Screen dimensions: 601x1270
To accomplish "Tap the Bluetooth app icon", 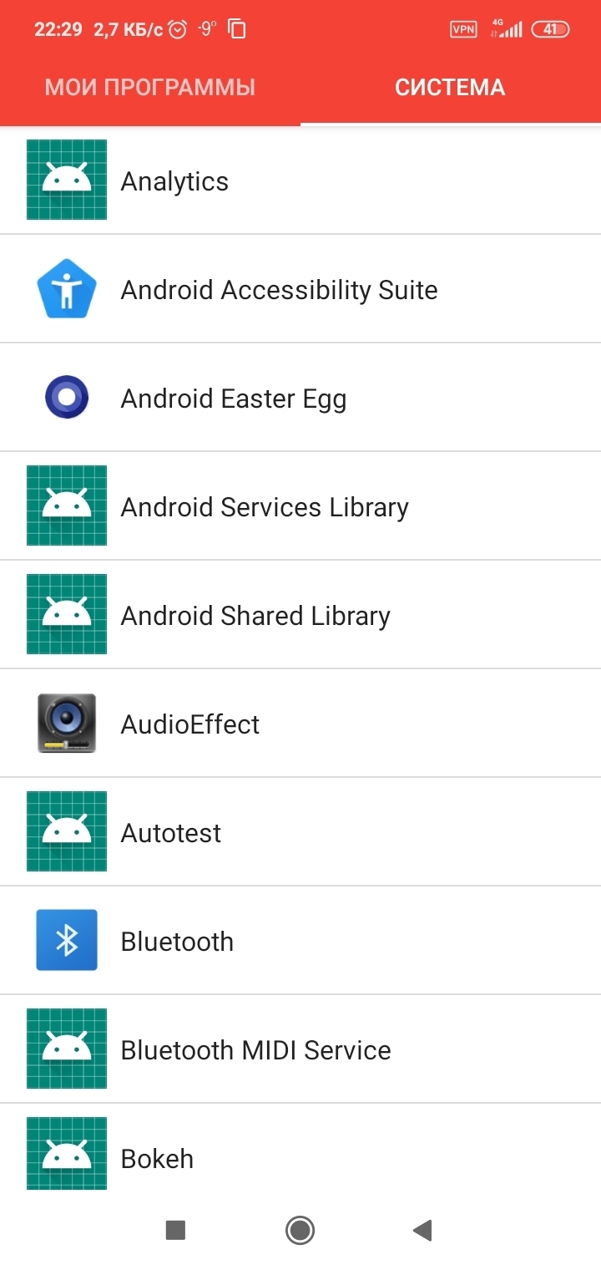I will 67,941.
